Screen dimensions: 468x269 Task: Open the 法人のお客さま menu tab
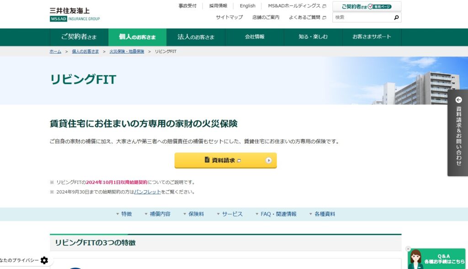click(196, 37)
